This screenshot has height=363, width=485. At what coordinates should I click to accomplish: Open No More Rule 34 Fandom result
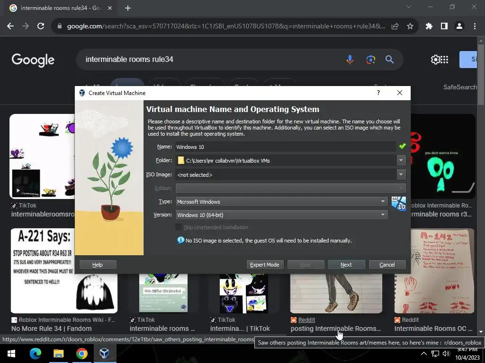tap(51, 328)
